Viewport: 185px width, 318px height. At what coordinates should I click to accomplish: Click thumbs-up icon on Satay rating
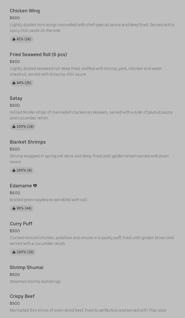14,127
